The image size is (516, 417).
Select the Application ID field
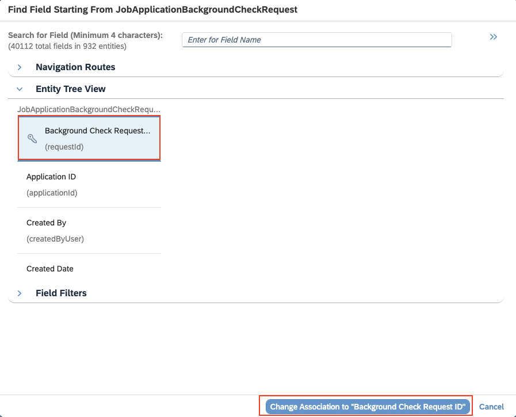[x=89, y=185]
